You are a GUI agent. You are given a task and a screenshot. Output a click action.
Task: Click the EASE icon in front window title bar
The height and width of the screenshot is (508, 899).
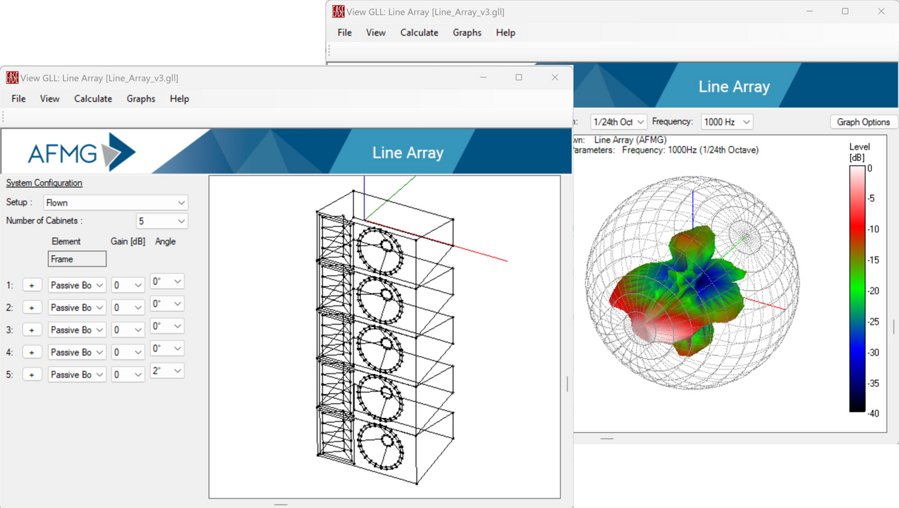[x=12, y=77]
